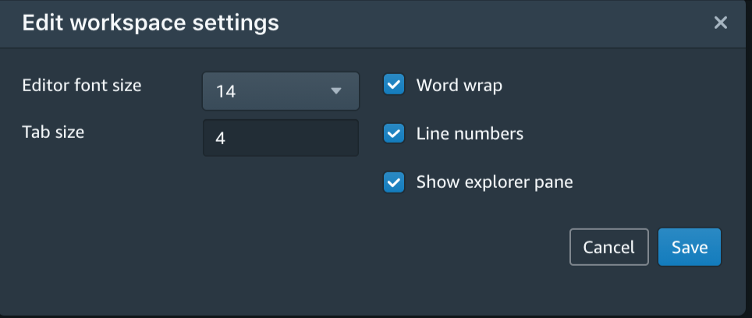The width and height of the screenshot is (752, 318).
Task: Click the Editor font size label
Action: (x=82, y=85)
